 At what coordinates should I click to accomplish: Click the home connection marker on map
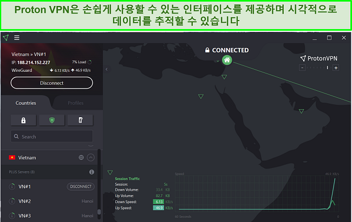click(227, 60)
